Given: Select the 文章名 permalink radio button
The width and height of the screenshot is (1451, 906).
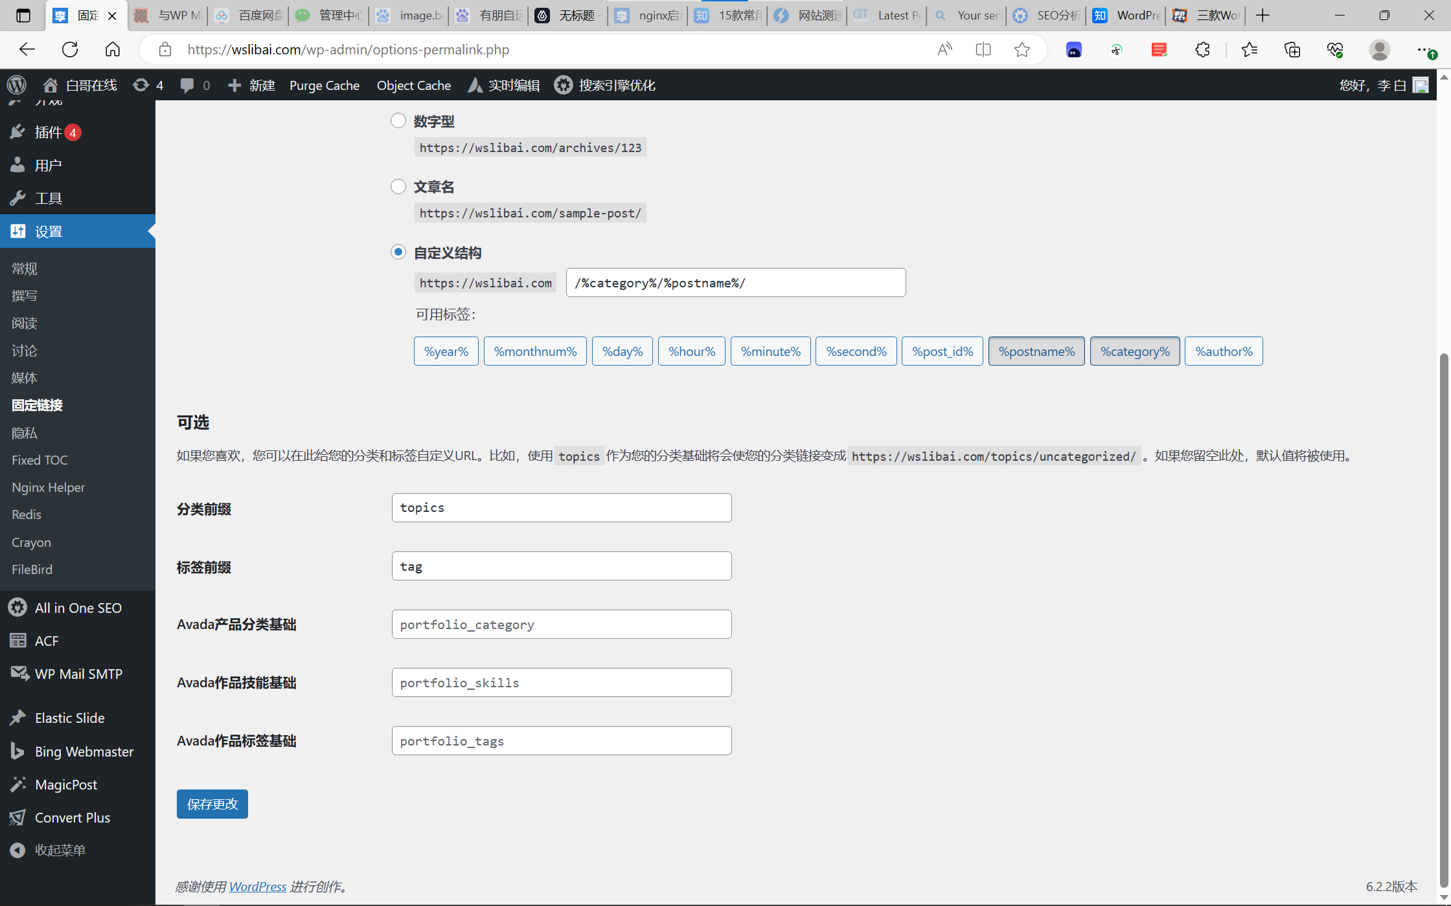Looking at the screenshot, I should 398,186.
